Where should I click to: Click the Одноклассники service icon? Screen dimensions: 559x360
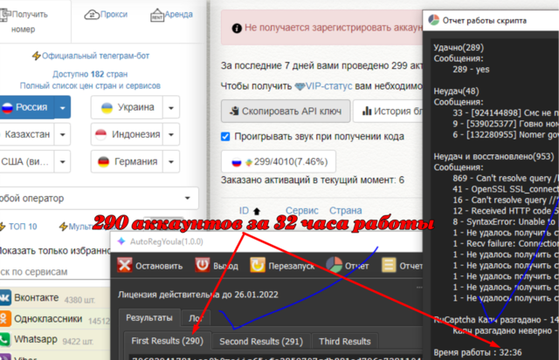tap(4, 319)
